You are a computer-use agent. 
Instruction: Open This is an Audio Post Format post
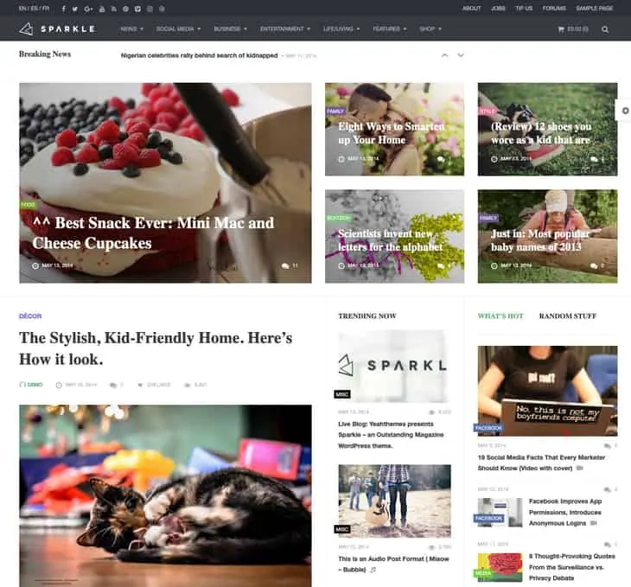(x=393, y=564)
